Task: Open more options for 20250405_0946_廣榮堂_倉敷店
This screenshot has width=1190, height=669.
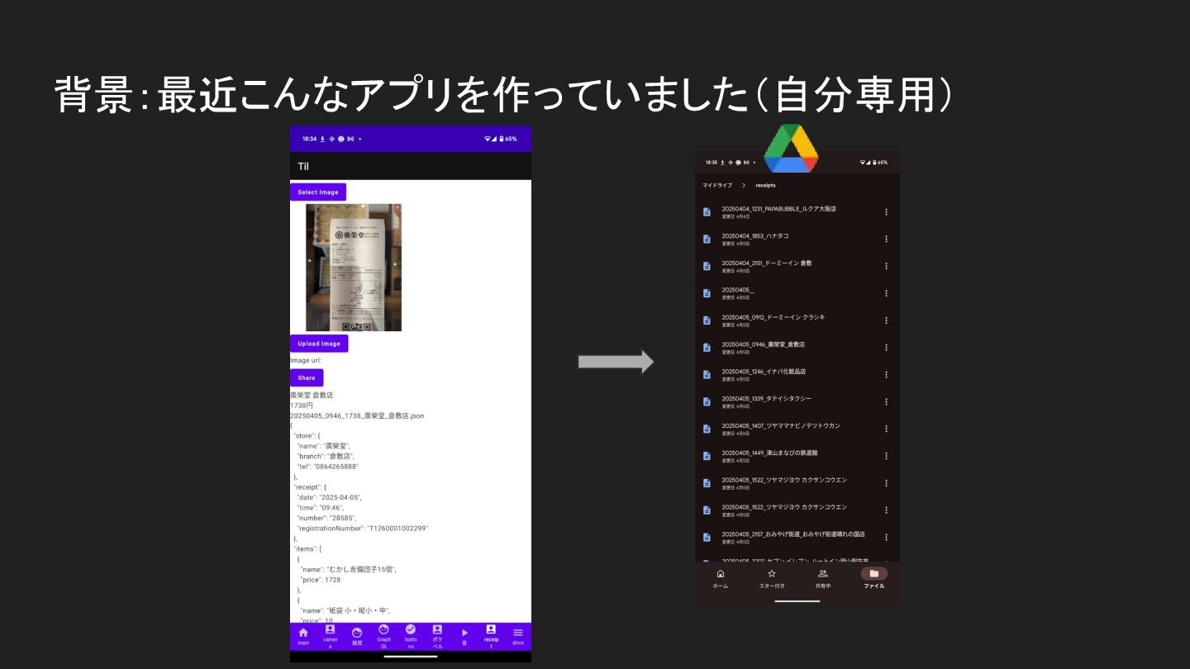Action: 886,347
